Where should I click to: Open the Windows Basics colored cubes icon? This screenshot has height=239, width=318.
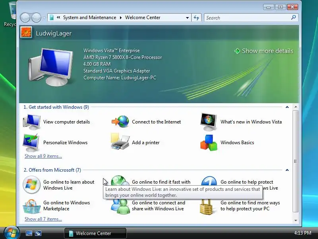(209, 143)
